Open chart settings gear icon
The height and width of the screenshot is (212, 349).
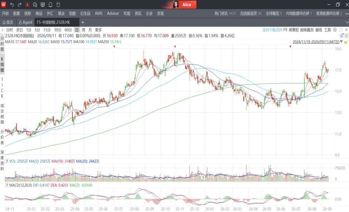tap(335, 30)
